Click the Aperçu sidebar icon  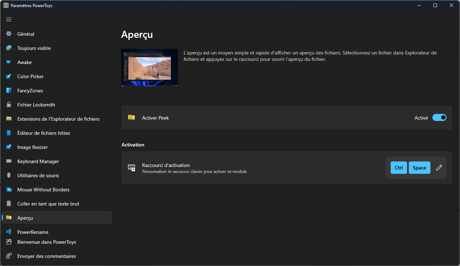coord(9,218)
